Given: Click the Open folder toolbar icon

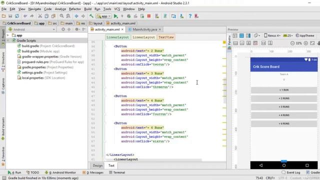Looking at the screenshot, I should 3,16.
